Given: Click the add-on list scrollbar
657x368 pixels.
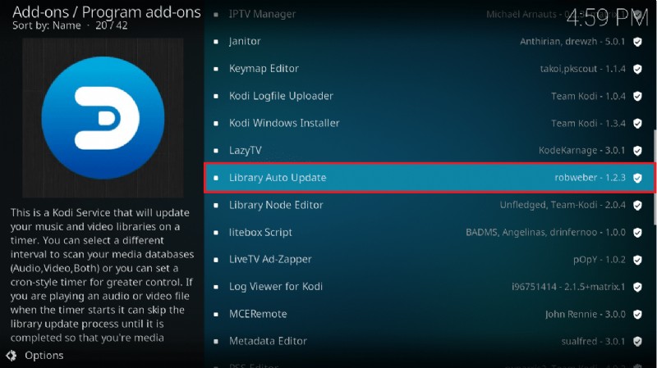Looking at the screenshot, I should 655,178.
